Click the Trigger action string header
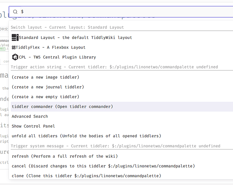 (x=114, y=67)
